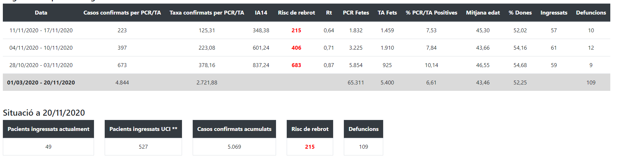Click the Mitjana edat column header
The width and height of the screenshot is (622, 165).
(x=483, y=13)
